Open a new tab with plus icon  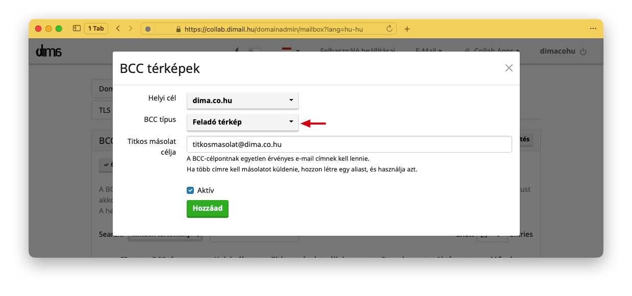407,29
